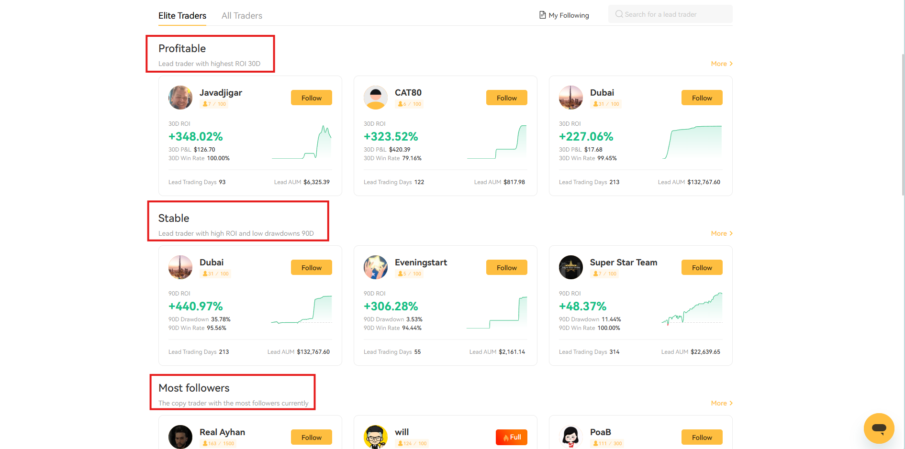Follow the trader Javadjigar
Screen dimensions: 905x449
coord(312,98)
